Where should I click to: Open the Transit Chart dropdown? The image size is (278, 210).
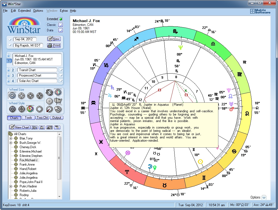coord(61,70)
